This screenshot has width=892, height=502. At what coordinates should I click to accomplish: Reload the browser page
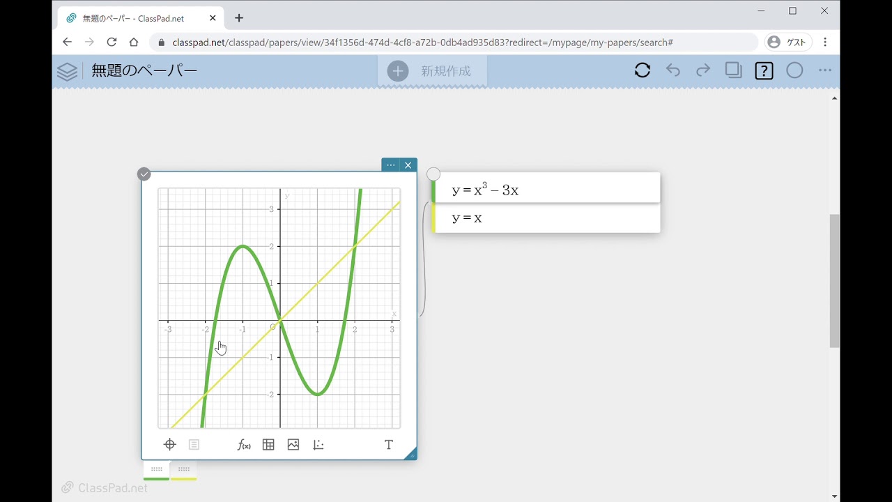coord(111,42)
